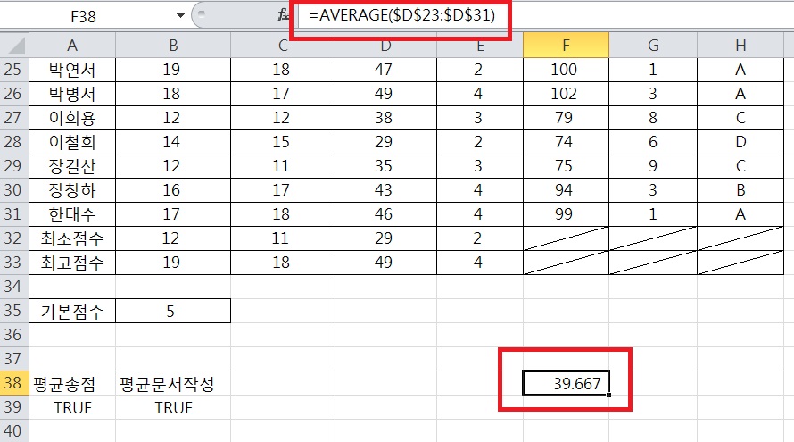This screenshot has width=794, height=442.
Task: Select the 기본점수 label cell
Action: (71, 311)
